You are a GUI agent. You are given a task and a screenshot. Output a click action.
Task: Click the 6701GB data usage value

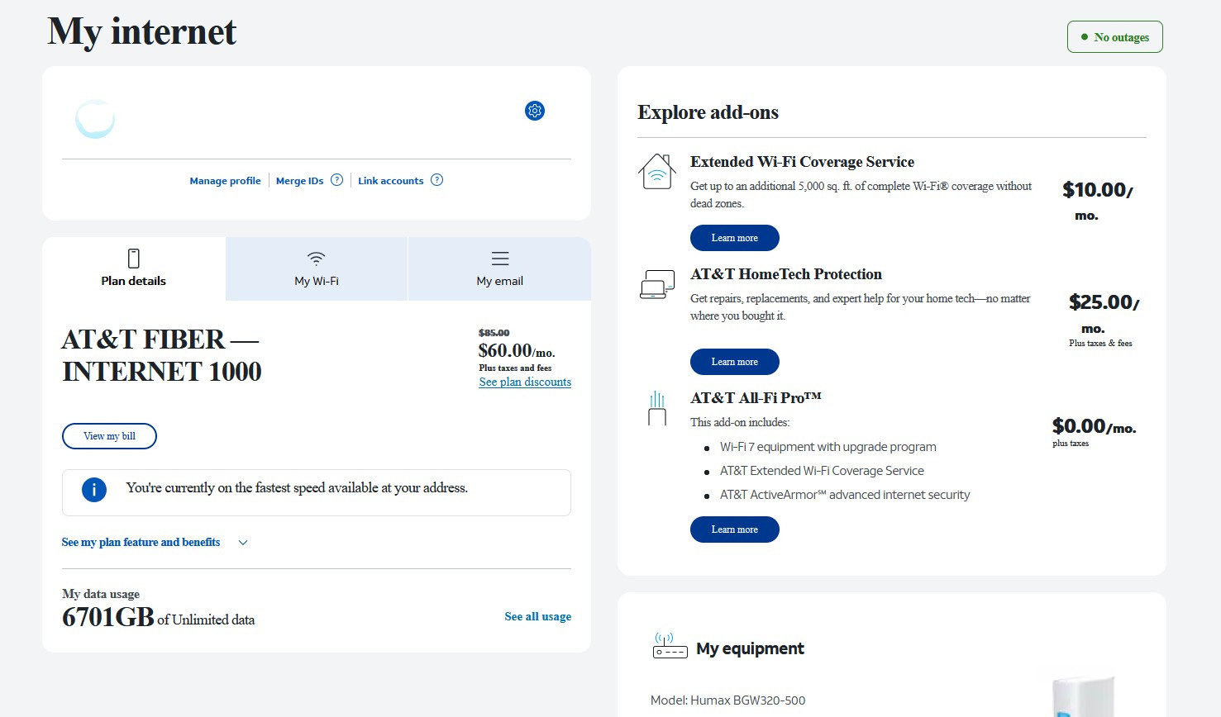(x=108, y=617)
